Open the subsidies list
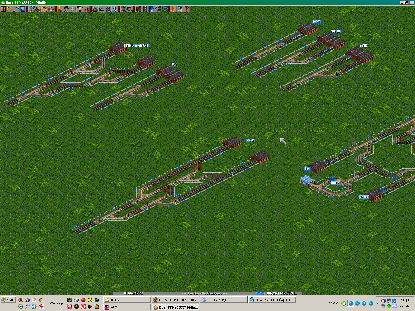 pos(45,9)
